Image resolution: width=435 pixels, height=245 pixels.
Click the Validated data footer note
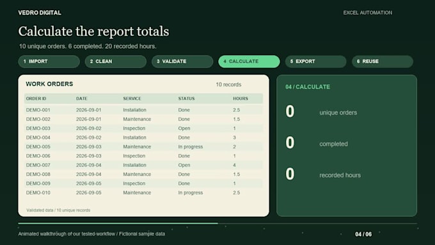point(58,210)
